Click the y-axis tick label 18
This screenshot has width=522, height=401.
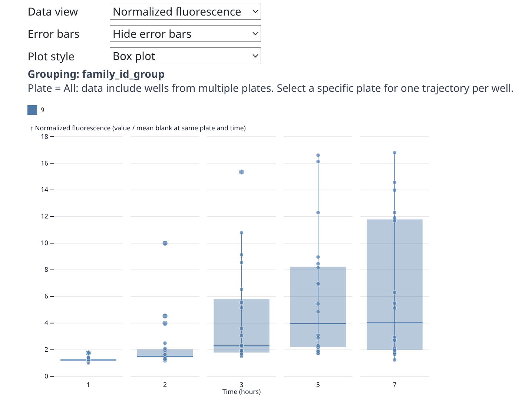pos(44,137)
